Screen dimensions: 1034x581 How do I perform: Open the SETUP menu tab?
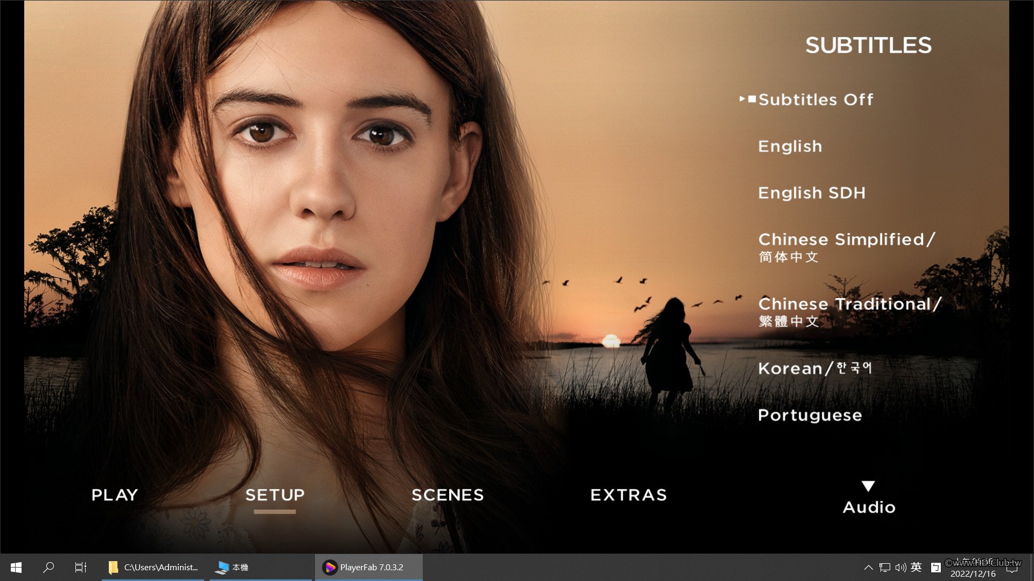(275, 495)
